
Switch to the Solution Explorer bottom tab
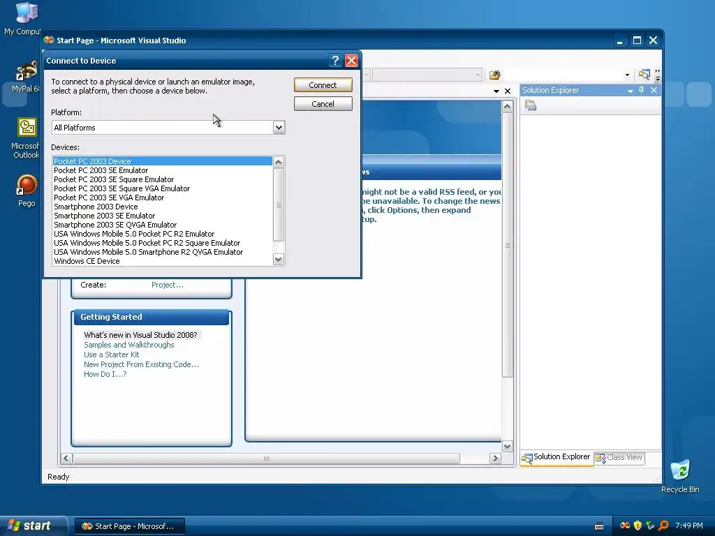tap(556, 457)
